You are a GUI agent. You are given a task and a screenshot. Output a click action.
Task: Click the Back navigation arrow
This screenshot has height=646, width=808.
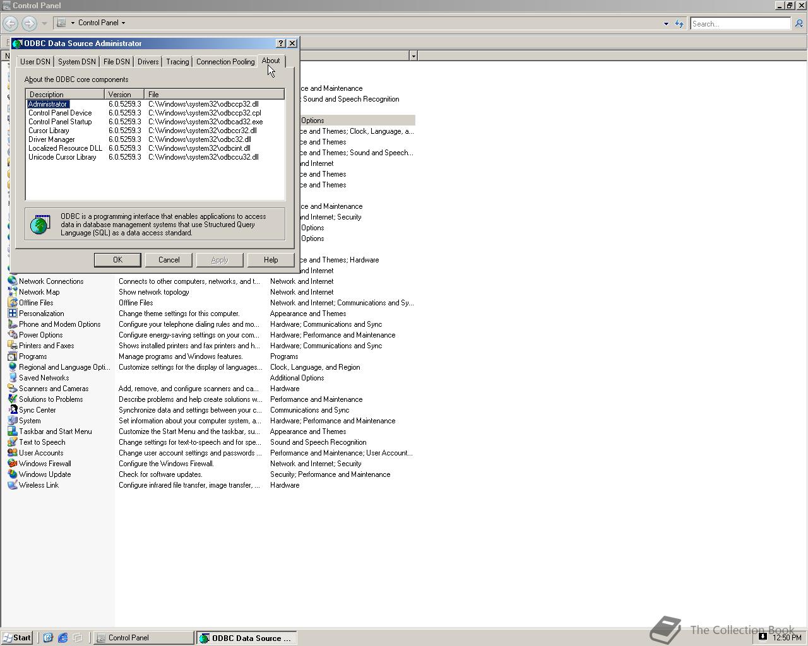point(10,23)
